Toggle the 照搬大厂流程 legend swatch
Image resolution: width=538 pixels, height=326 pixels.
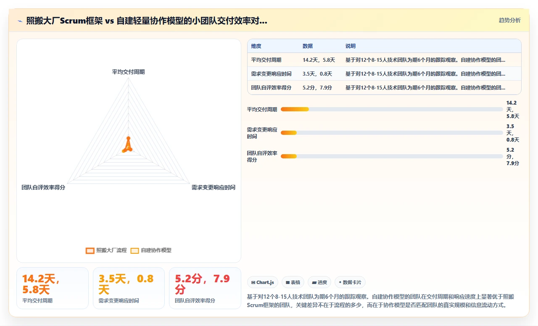90,250
